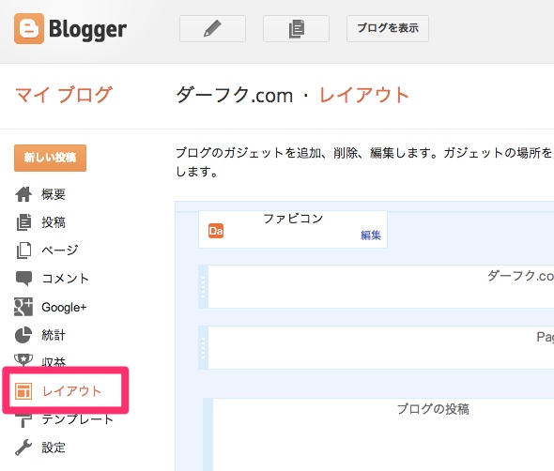Select 概要 in the sidebar

pyautogui.click(x=54, y=194)
